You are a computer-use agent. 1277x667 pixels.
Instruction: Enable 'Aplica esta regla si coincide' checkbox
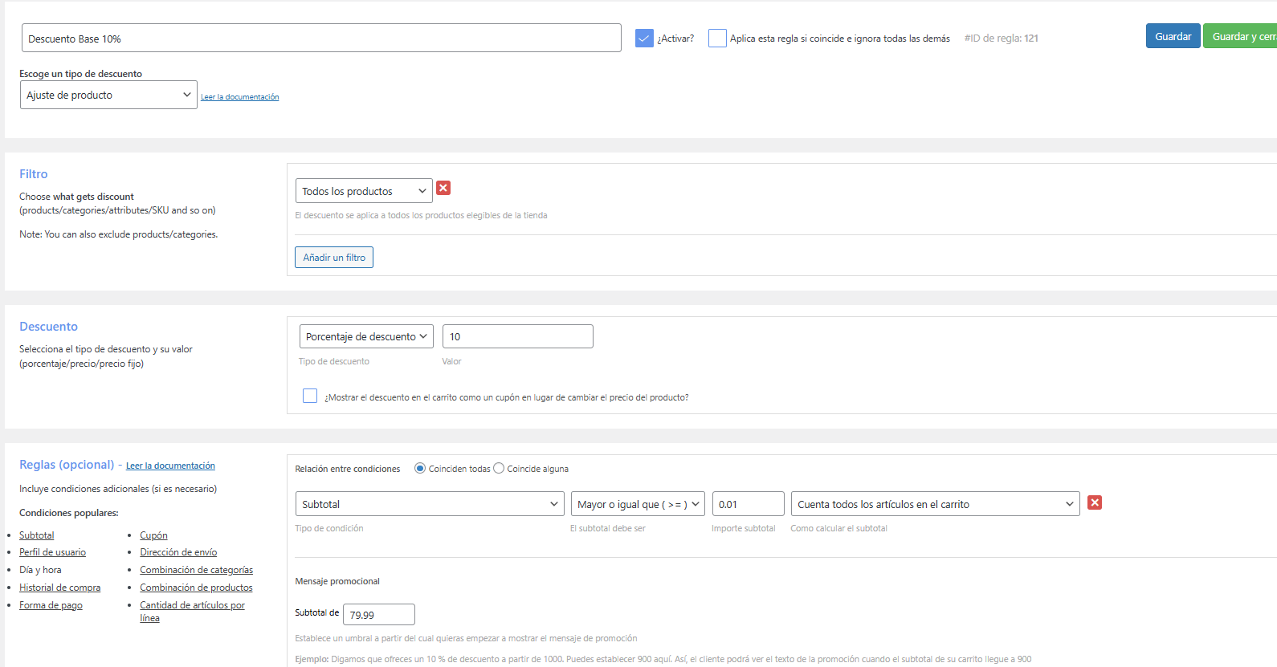[717, 39]
